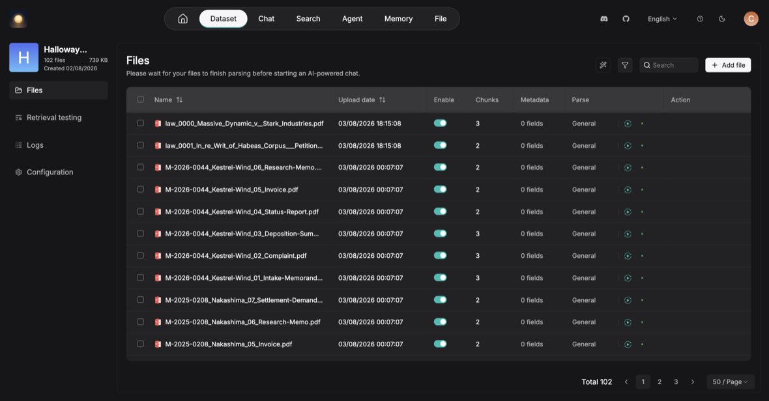Disable the Kestrel-Wind_06_Research-Memo toggle
Screen dimensions: 769x401
(440, 167)
